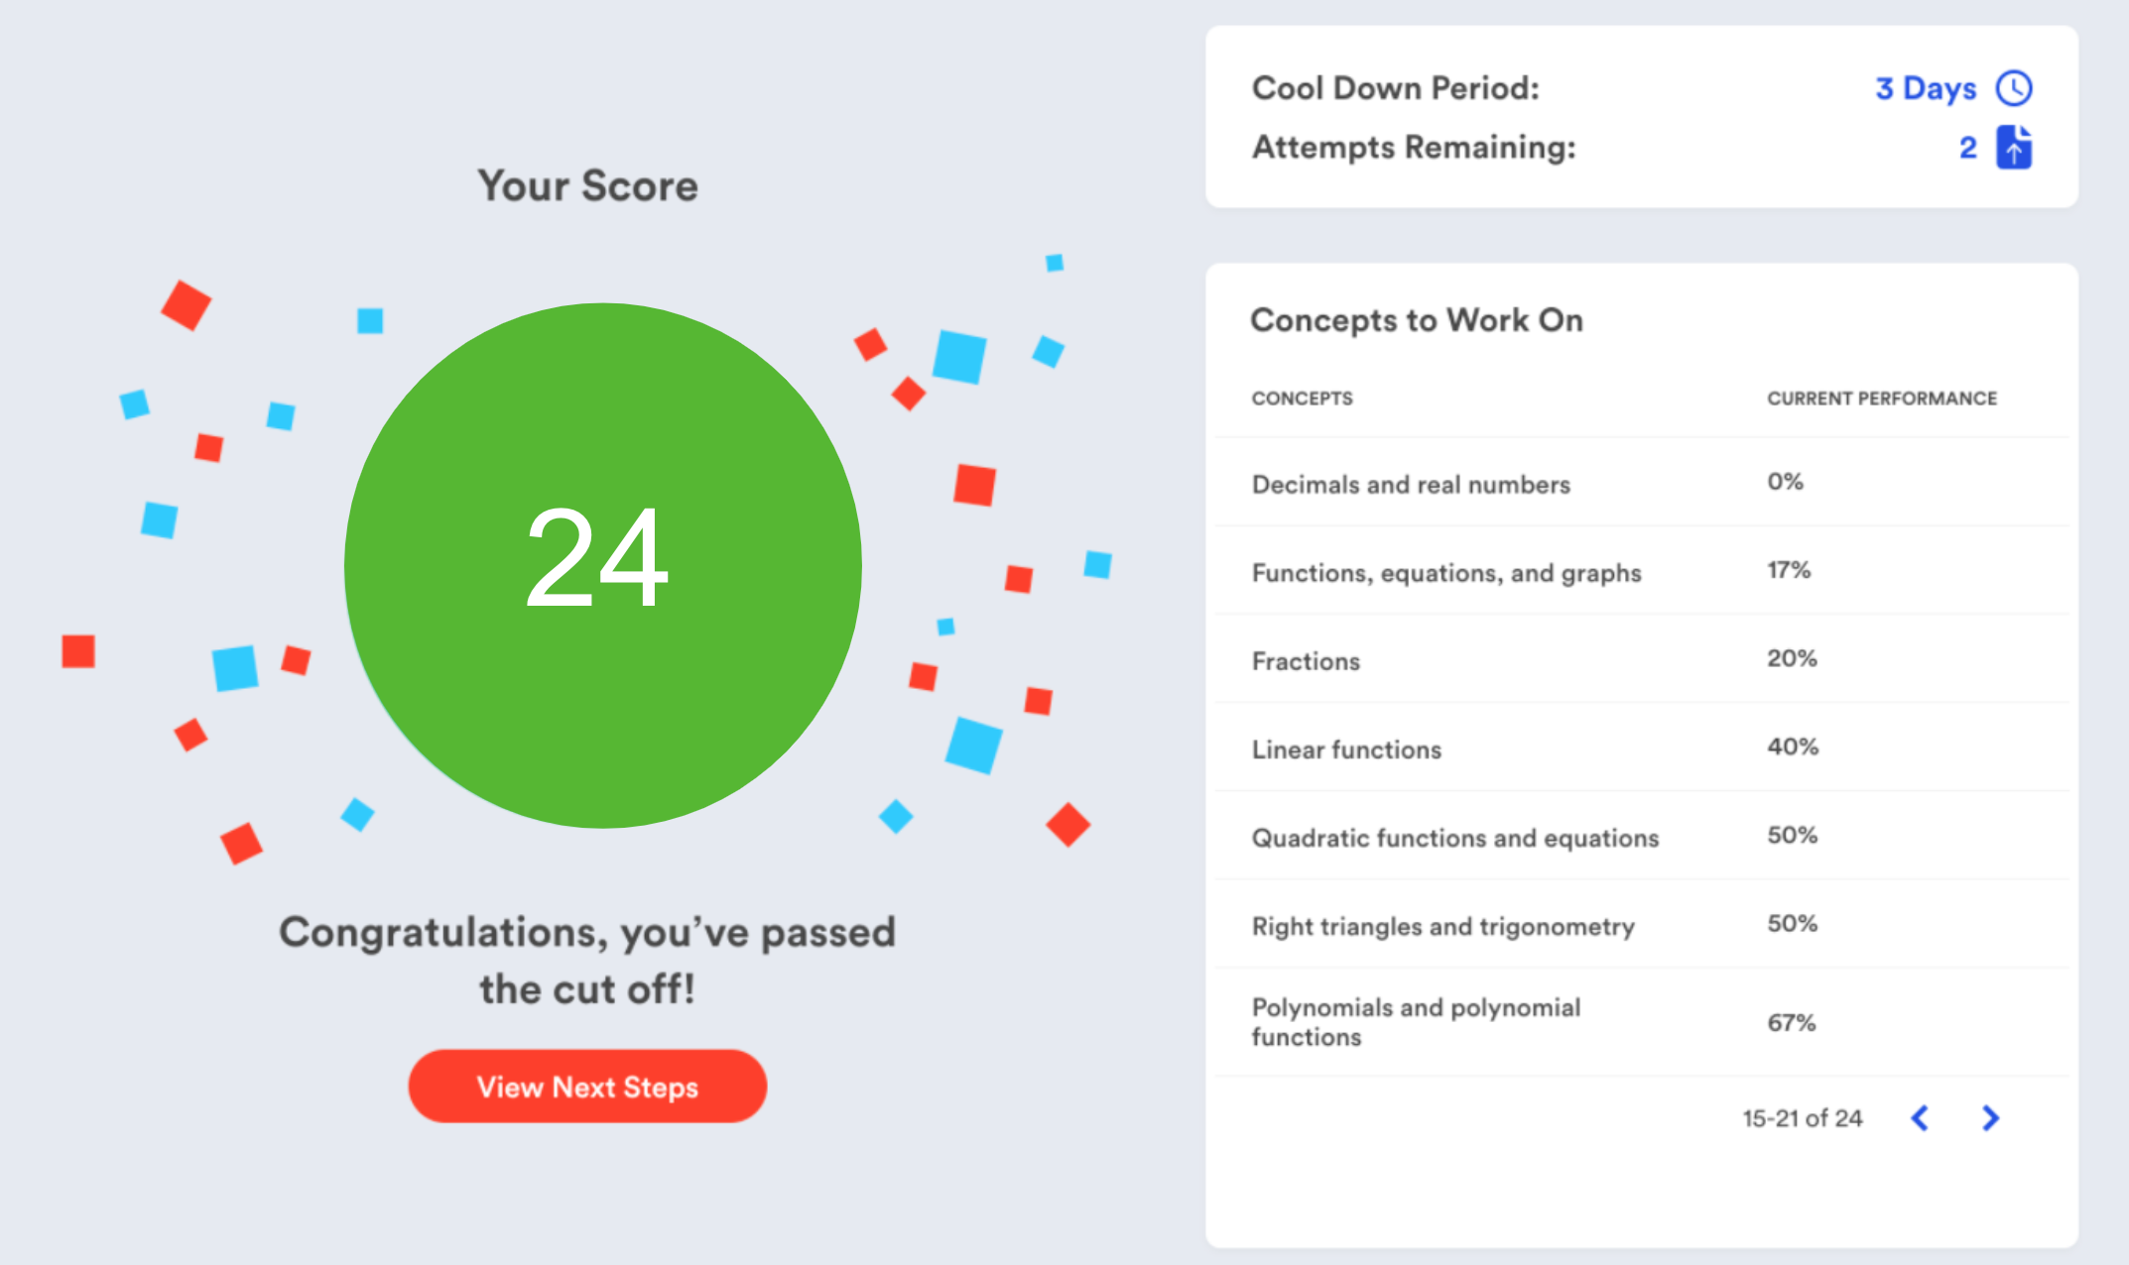This screenshot has height=1265, width=2129.
Task: Click the Concepts column header
Action: (1302, 399)
